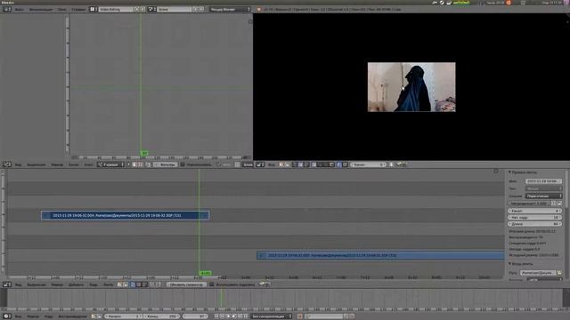The width and height of the screenshot is (570, 320).
Task: Click the Blender logo in the info bar
Action: coord(259,9)
